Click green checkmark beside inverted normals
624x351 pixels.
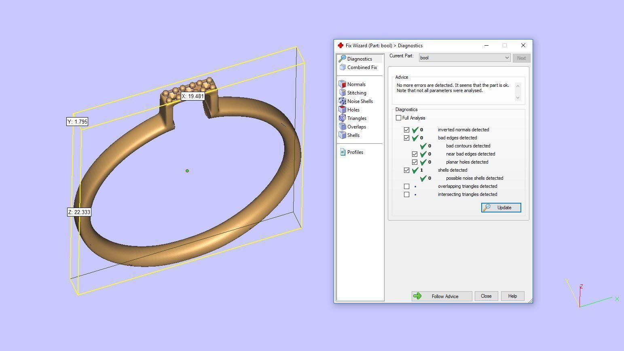tap(415, 130)
